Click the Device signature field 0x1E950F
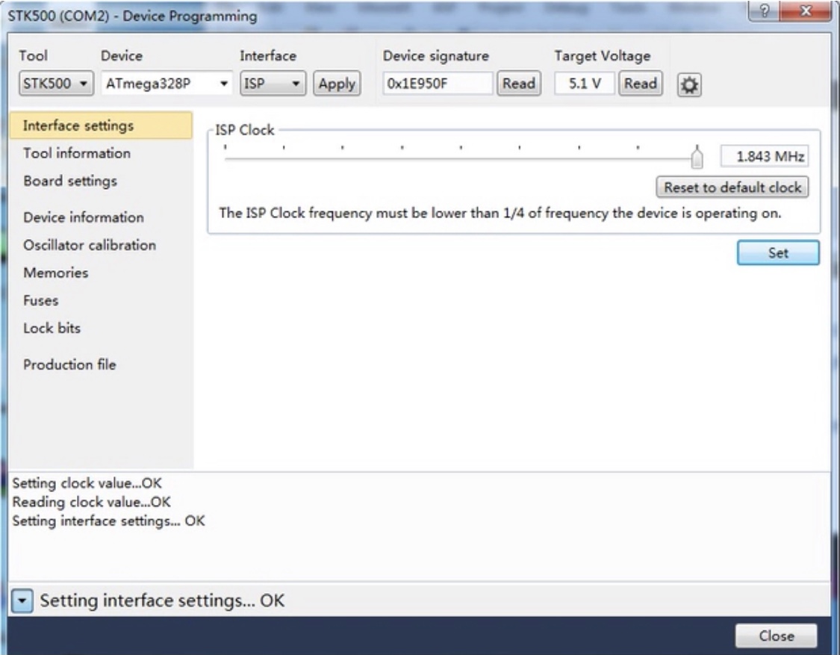Screen dimensions: 840x655 [438, 84]
